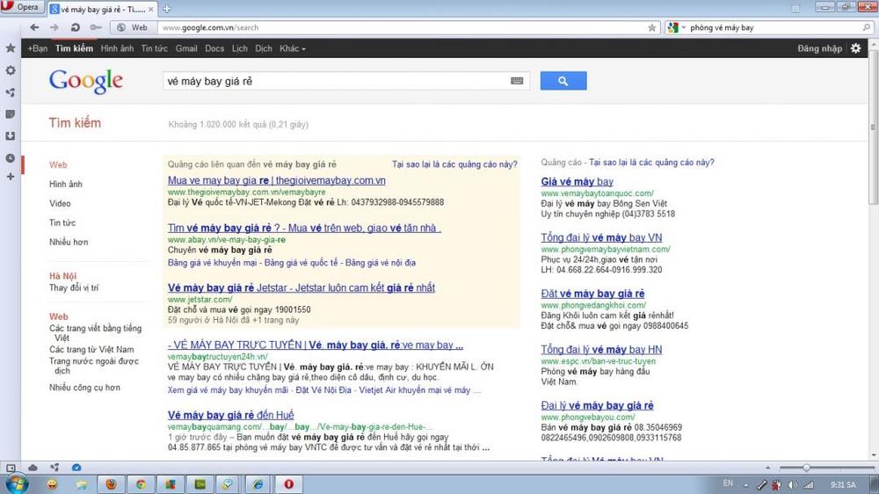Select 'Hình ảnh' in Google top bar
This screenshot has height=494, width=879.
pos(117,48)
